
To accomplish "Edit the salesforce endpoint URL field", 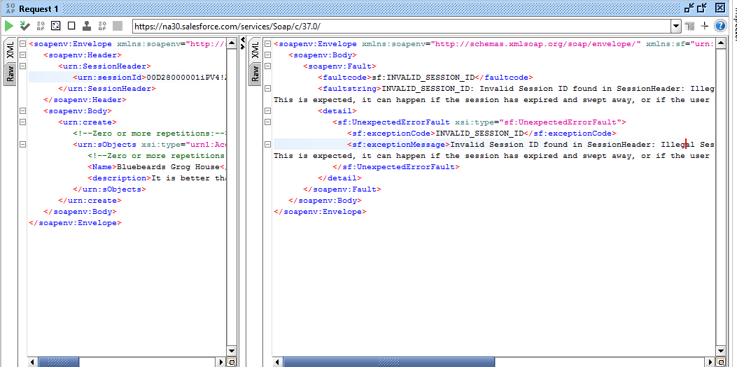I will 402,27.
